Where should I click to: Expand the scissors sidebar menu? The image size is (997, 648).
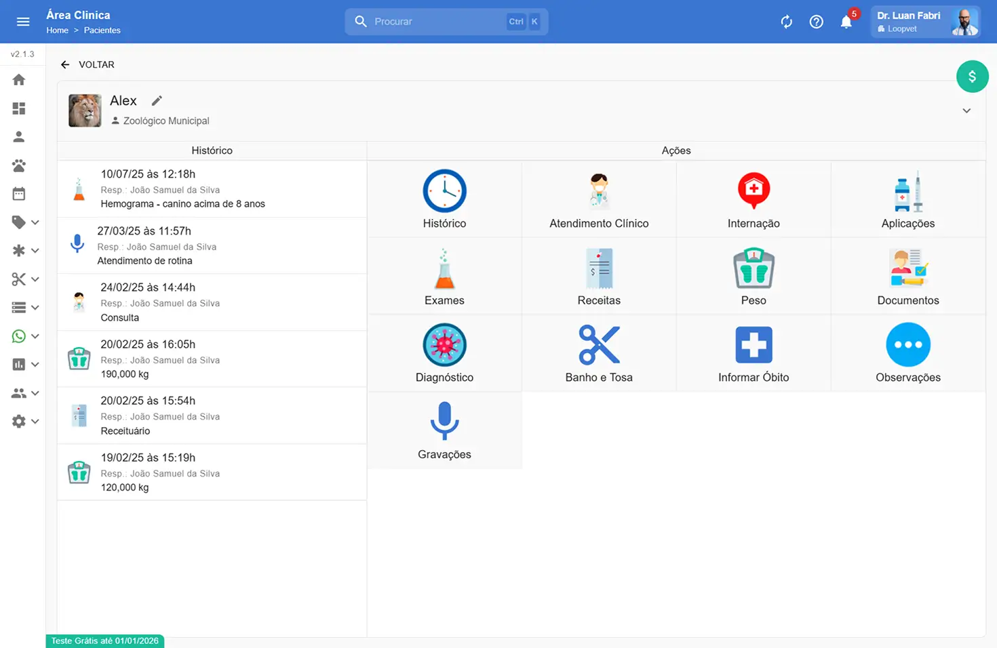pos(25,279)
